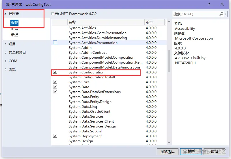Click the list scrollbar down arrow
This screenshot has width=231, height=159.
(169, 143)
